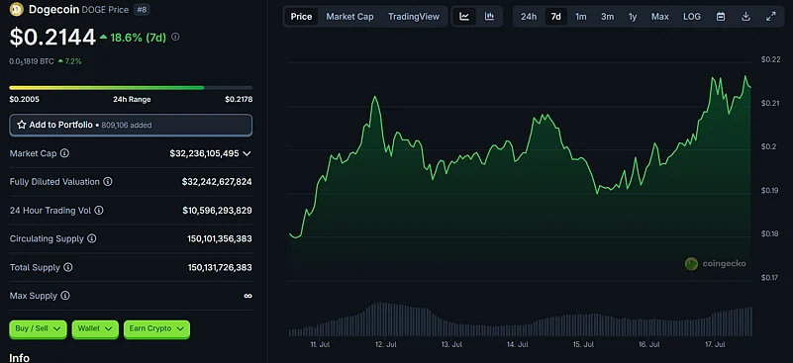
Task: Click the $32,242,627,824 valuation value
Action: [x=217, y=182]
